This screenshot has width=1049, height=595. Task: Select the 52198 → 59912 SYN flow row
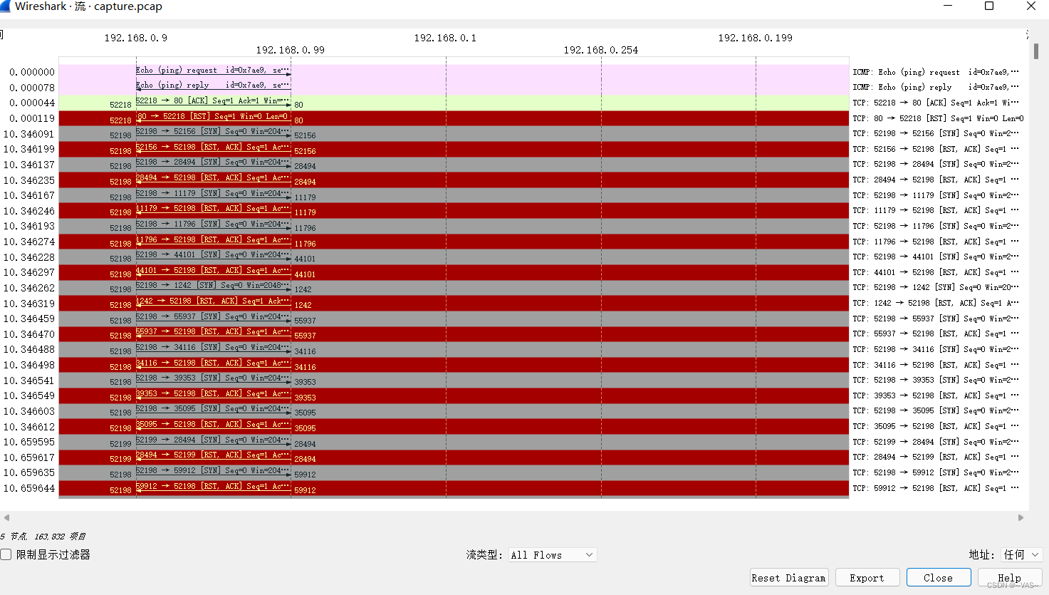click(x=454, y=474)
